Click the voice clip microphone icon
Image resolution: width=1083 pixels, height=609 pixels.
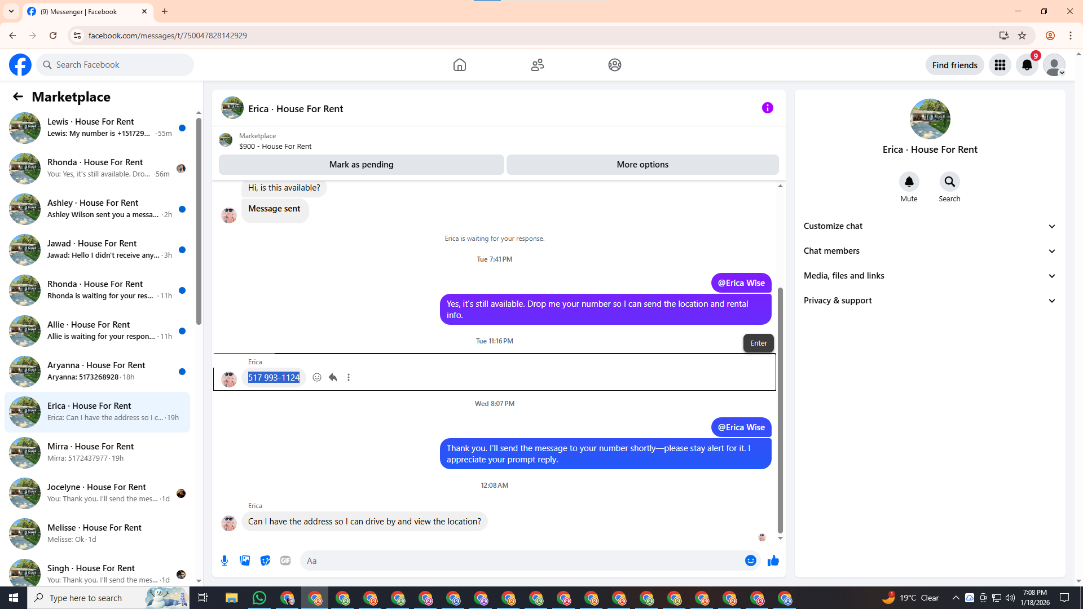pos(224,561)
